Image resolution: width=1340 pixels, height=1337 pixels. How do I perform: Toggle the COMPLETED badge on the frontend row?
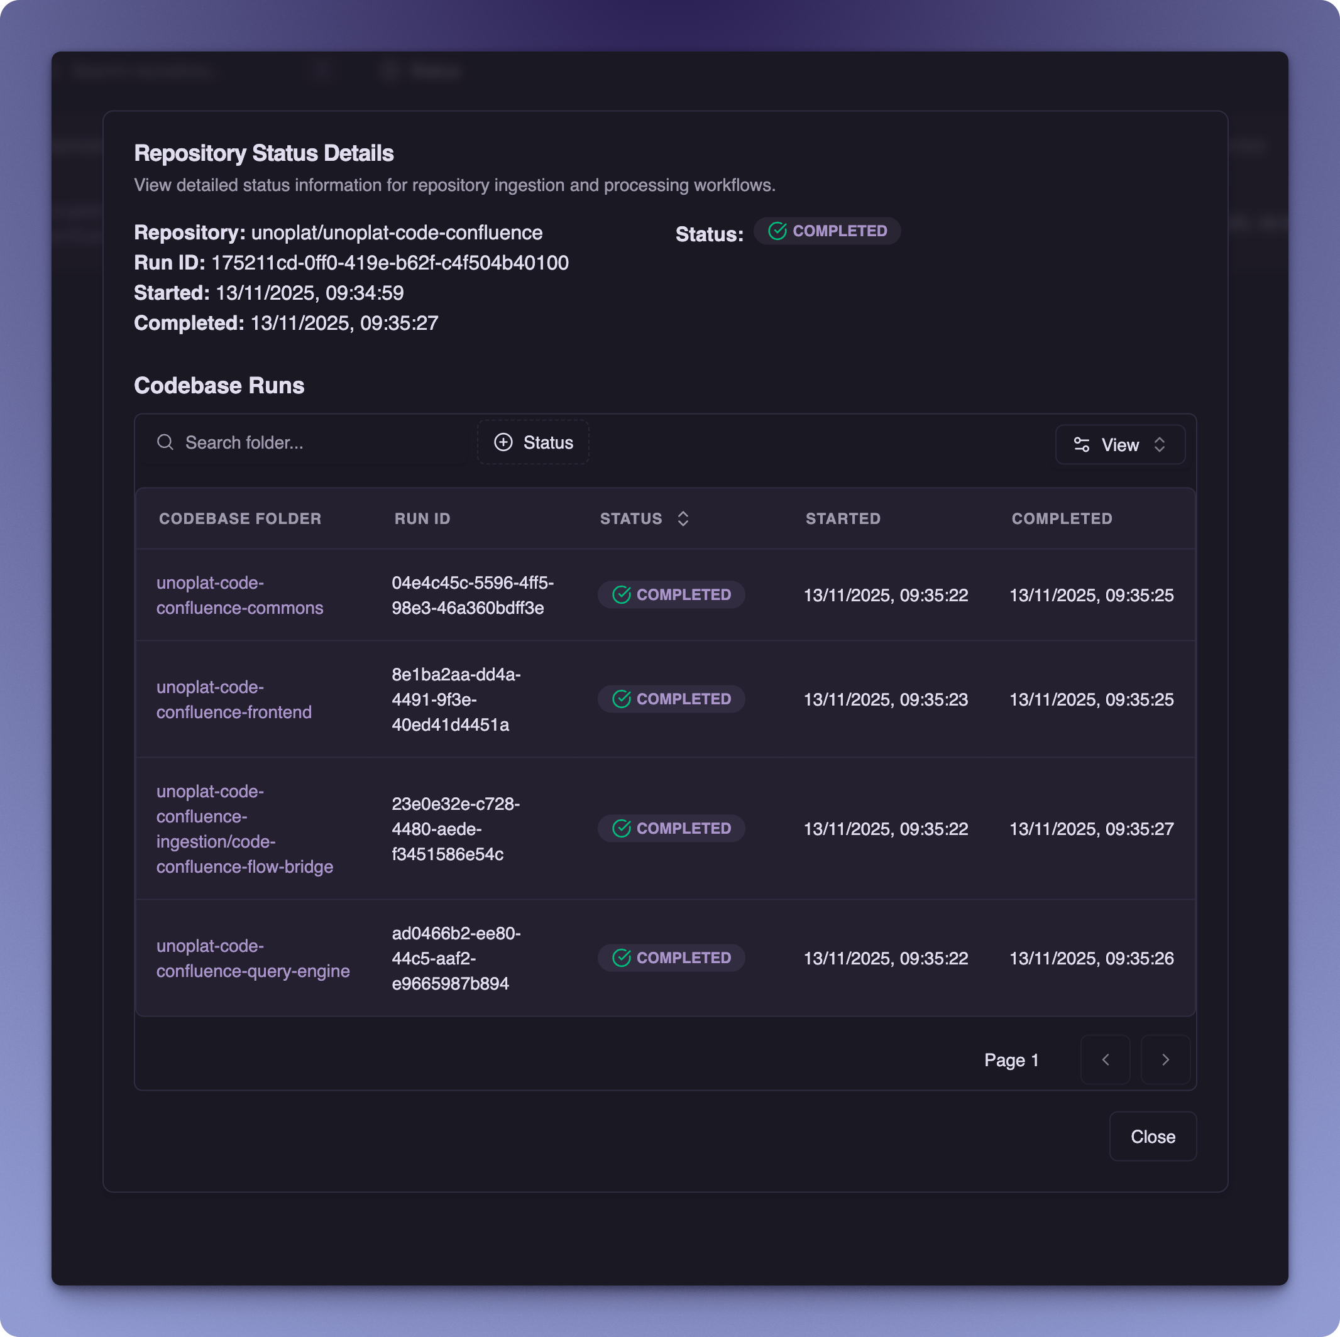pyautogui.click(x=671, y=698)
